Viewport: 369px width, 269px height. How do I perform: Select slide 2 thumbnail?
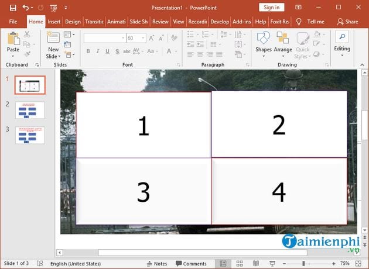(30, 110)
